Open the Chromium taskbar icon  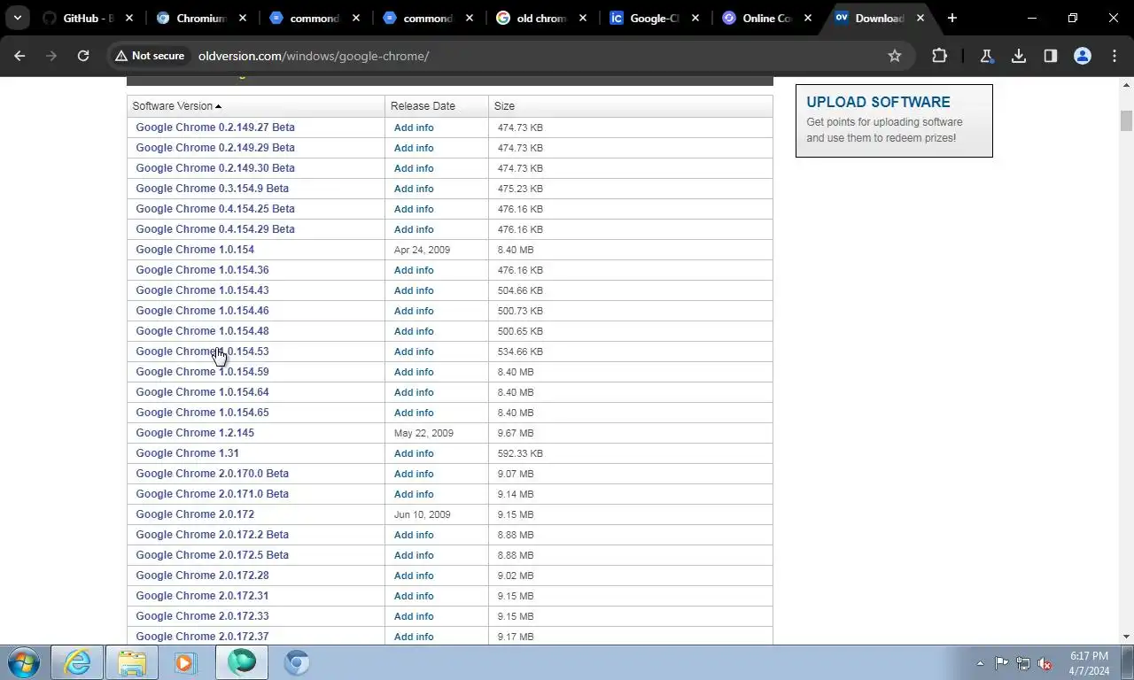pos(297,662)
